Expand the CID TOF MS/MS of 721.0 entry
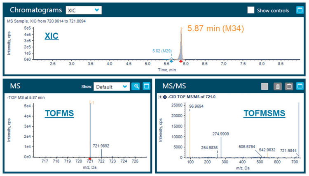The width and height of the screenshot is (309, 176). click(160, 97)
